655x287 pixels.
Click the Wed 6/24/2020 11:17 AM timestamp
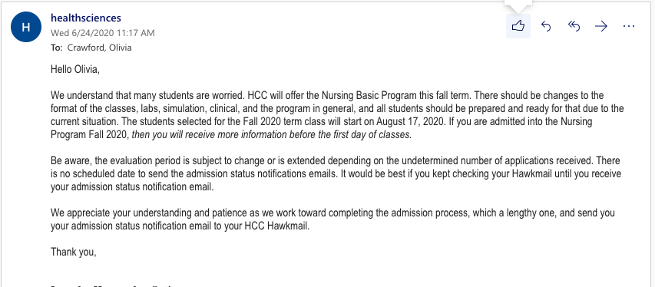point(103,32)
